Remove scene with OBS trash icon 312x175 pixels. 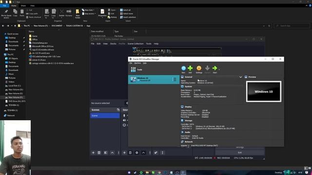99,153
